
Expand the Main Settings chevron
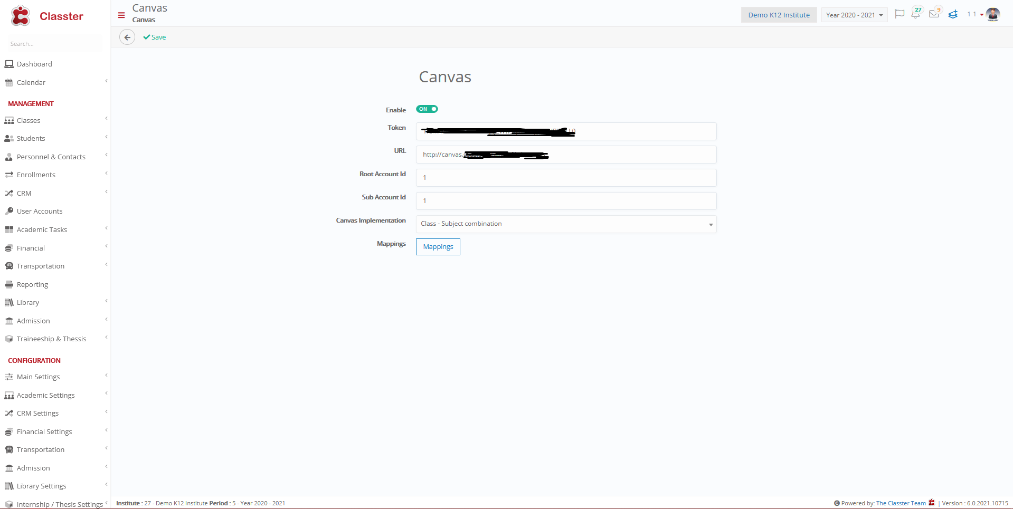[106, 376]
